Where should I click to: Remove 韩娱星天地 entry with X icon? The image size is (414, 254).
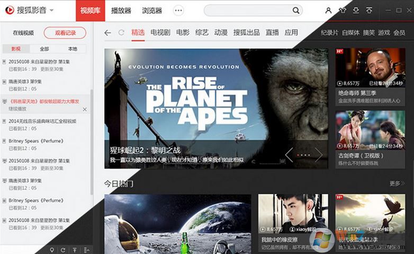(x=85, y=109)
